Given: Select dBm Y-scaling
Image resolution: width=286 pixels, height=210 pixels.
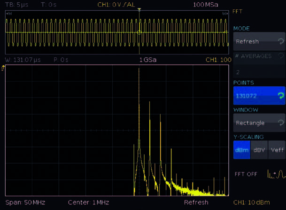Looking at the screenshot, I should tap(241, 150).
